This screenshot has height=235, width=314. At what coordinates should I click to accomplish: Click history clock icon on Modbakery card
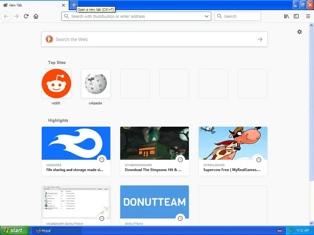[102, 218]
